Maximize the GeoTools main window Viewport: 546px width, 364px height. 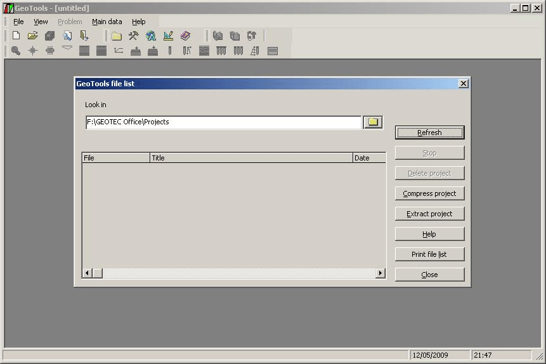coord(526,8)
